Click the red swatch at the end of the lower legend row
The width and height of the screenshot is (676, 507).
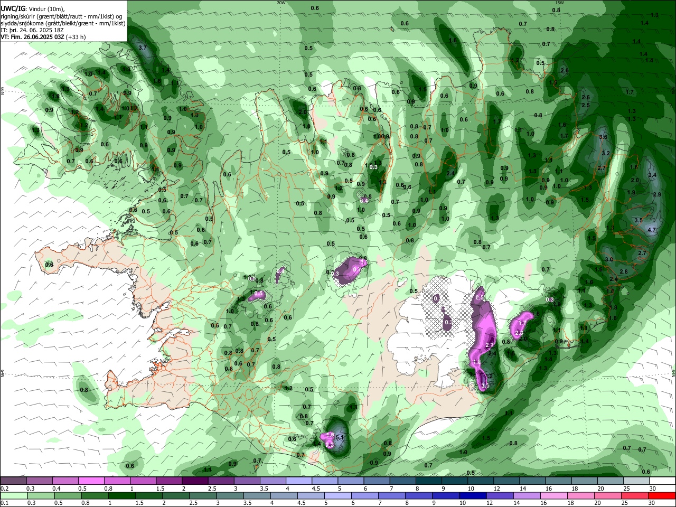662,495
